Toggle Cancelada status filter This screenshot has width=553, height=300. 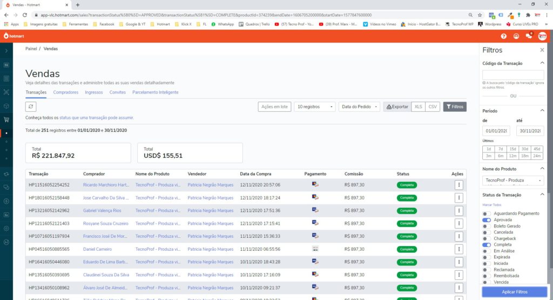tap(487, 232)
